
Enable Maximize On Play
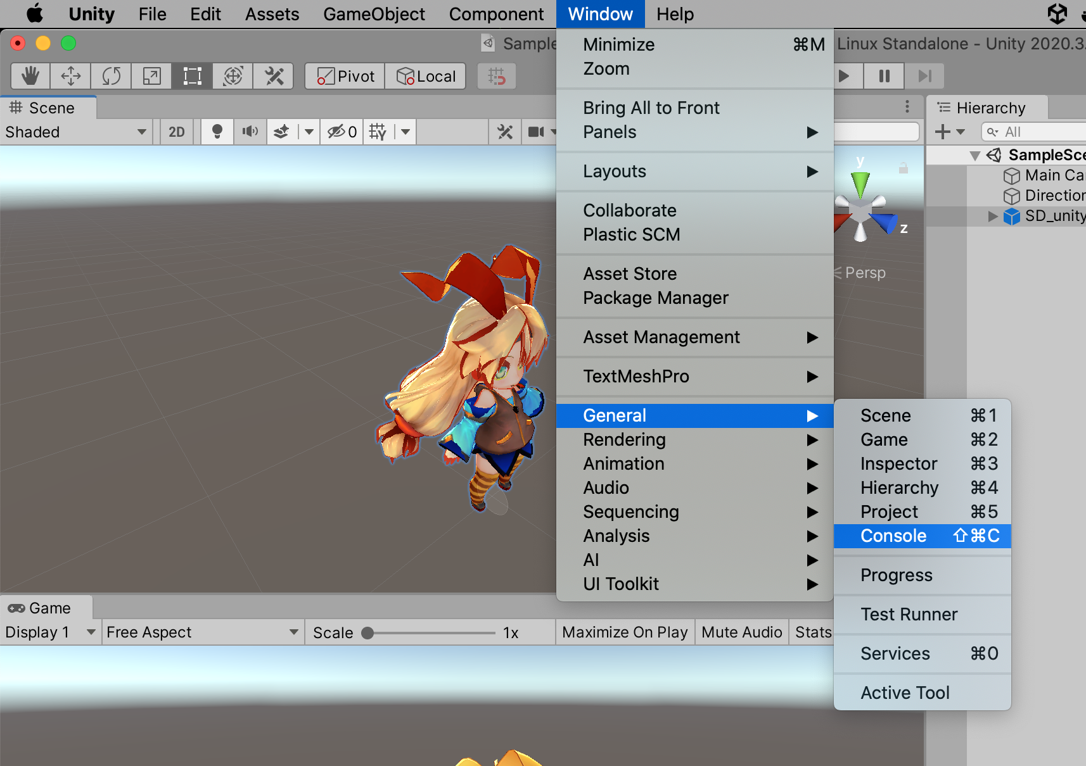coord(624,632)
